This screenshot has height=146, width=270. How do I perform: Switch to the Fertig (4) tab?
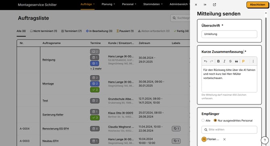181,31
